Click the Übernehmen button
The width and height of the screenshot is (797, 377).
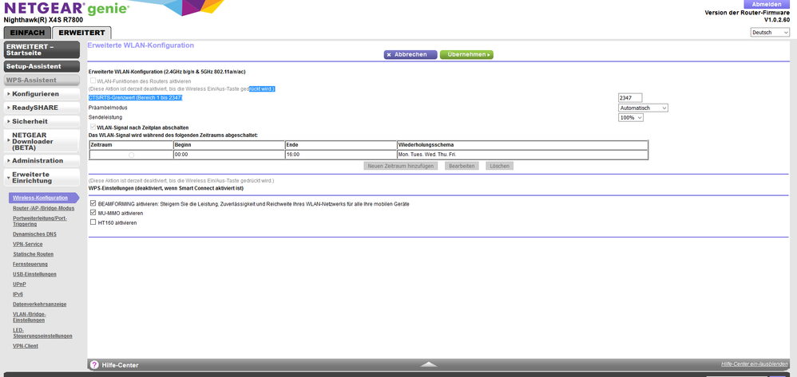[466, 55]
